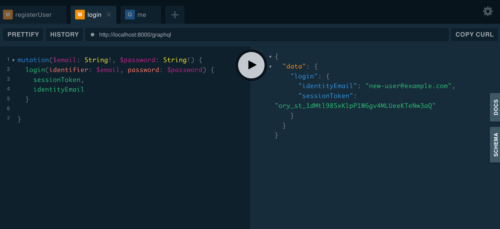Viewport: 500px width, 229px height.
Task: Click the query badge on the me tab
Action: tap(130, 14)
